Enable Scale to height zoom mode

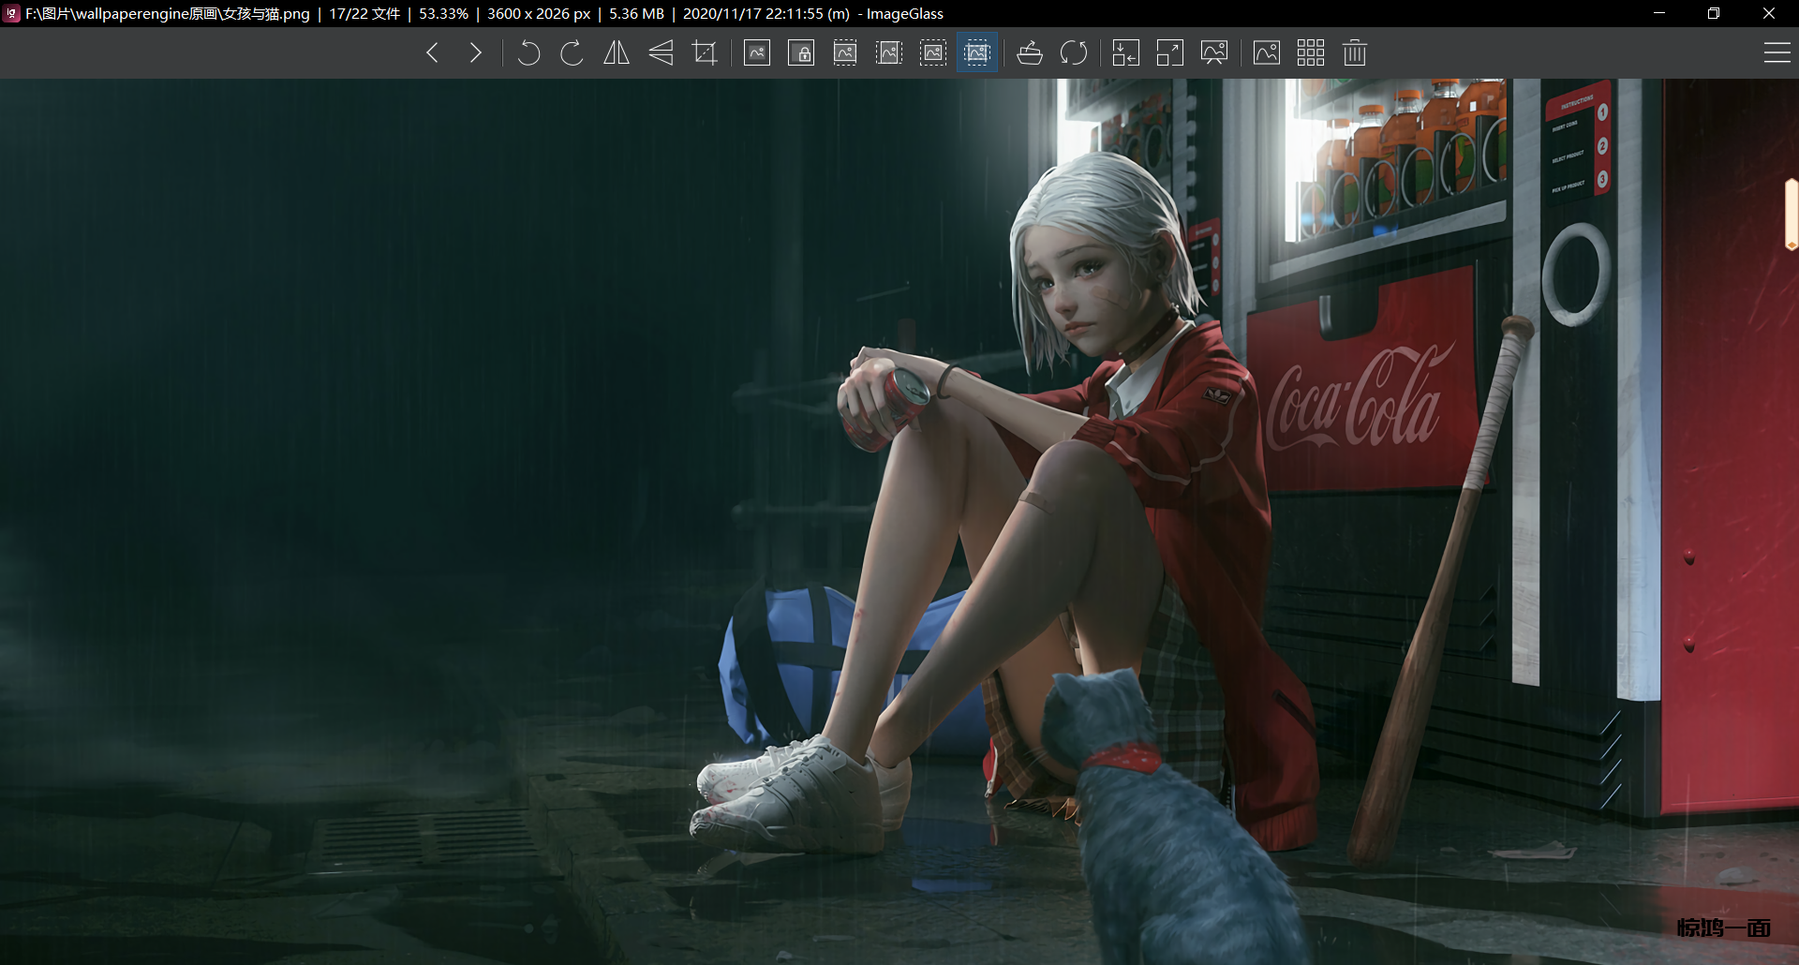[x=889, y=53]
